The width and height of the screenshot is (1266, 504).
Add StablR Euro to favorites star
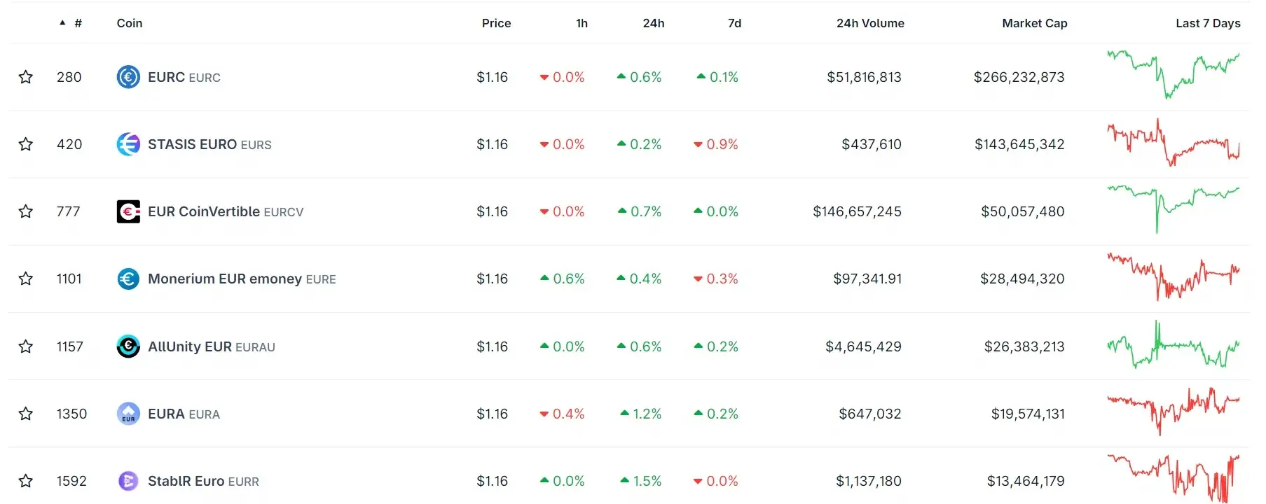(26, 481)
